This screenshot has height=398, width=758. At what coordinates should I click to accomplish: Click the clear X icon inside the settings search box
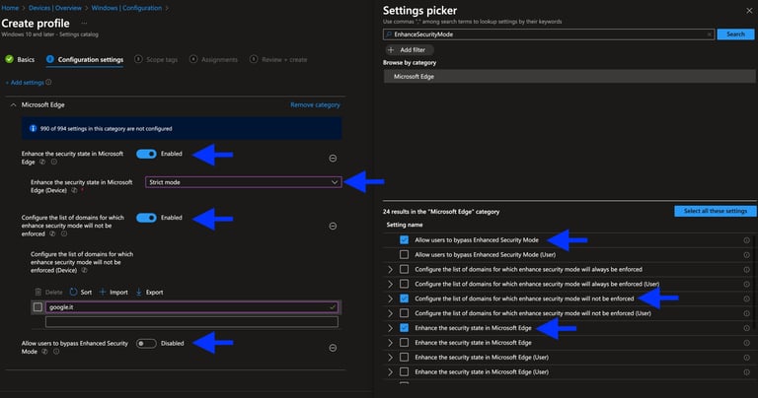(x=710, y=34)
